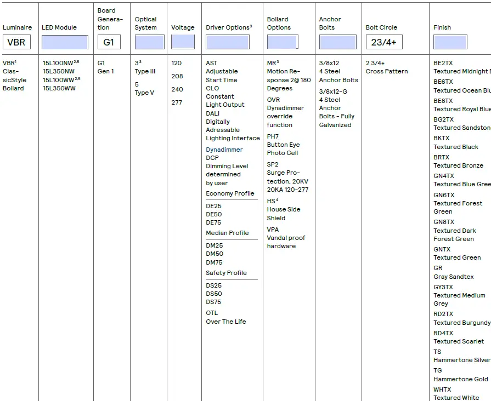Click the Bolt Circle field showing 23/4+
Image resolution: width=491 pixels, height=401 pixels.
384,42
